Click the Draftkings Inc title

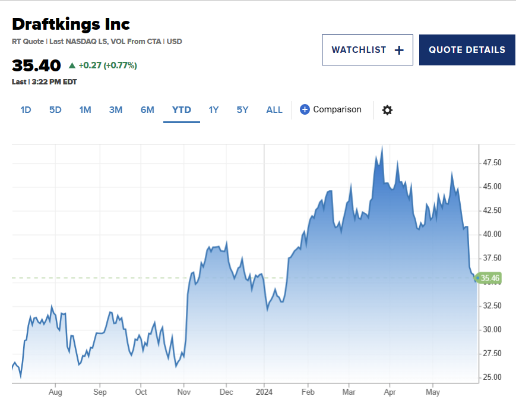[x=71, y=24]
